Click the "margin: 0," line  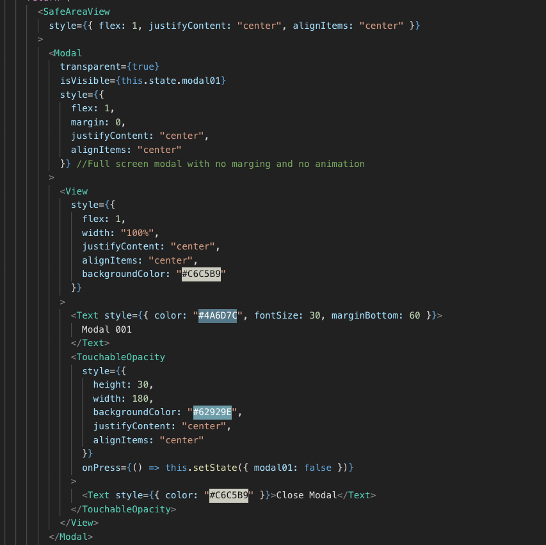[98, 123]
